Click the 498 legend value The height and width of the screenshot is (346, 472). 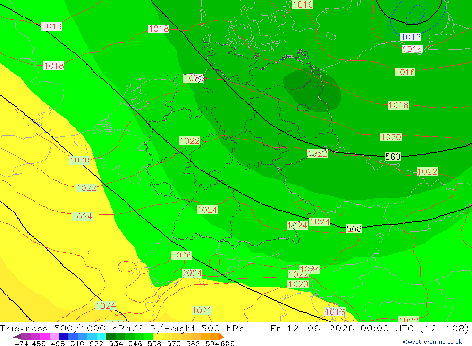[x=58, y=344]
